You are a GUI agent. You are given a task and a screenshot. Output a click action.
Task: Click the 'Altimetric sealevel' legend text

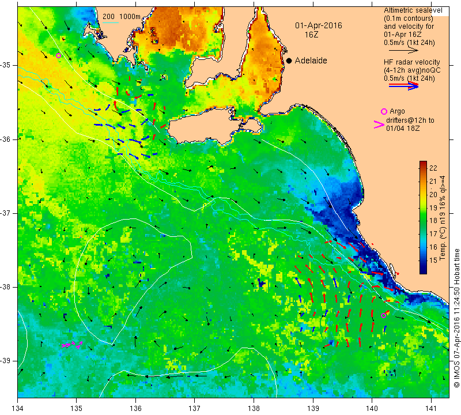point(413,10)
